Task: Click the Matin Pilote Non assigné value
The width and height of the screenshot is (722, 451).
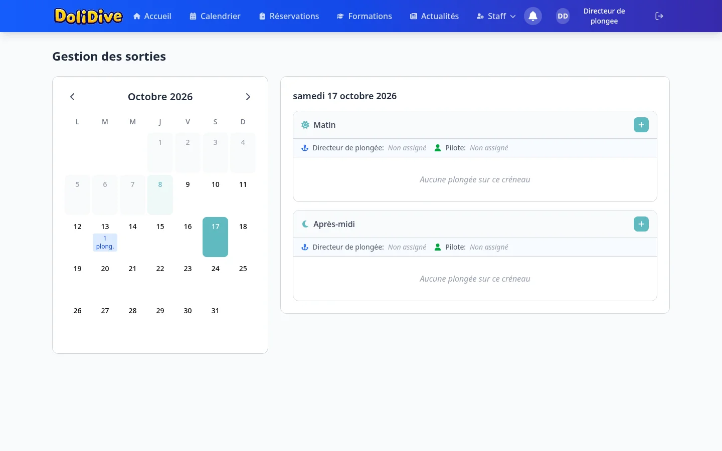Action: tap(489, 148)
